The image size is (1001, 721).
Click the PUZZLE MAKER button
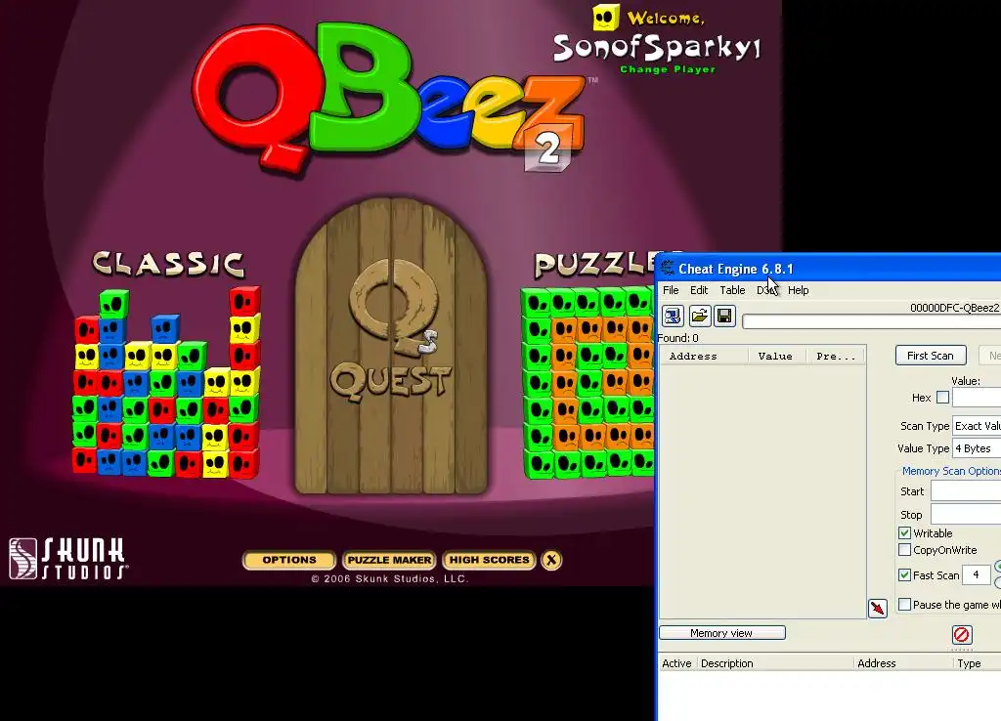click(x=389, y=560)
